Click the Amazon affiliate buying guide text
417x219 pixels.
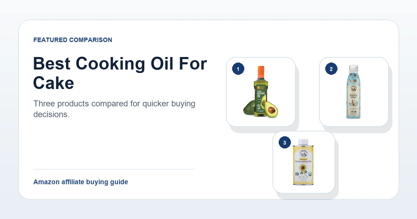(x=81, y=182)
